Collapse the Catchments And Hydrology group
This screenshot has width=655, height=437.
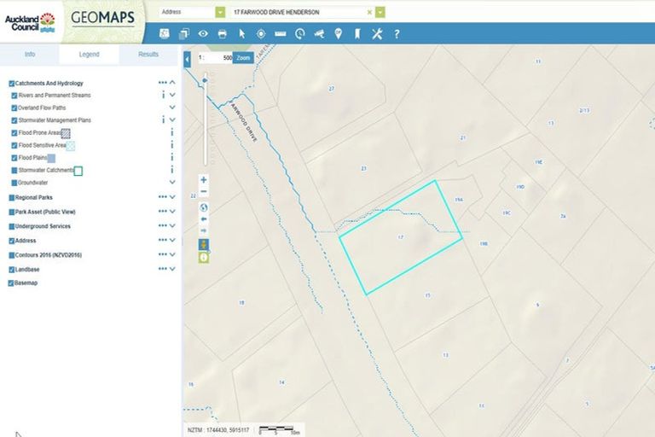point(173,84)
